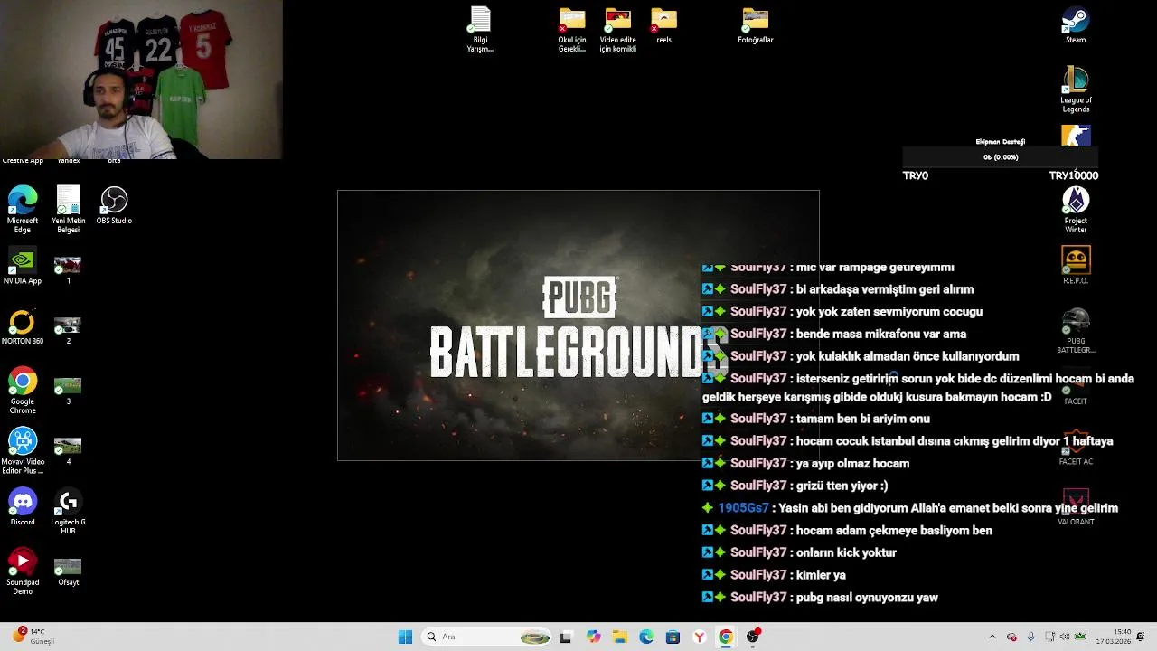Image resolution: width=1157 pixels, height=651 pixels.
Task: Click chat message 'onların kick yoktur'
Action: [846, 552]
